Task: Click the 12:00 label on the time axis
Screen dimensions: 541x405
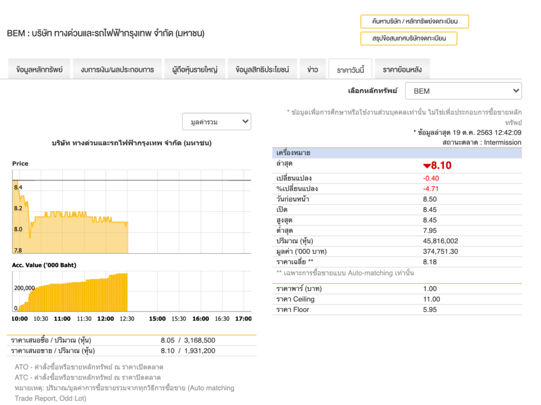Action: pyautogui.click(x=106, y=319)
